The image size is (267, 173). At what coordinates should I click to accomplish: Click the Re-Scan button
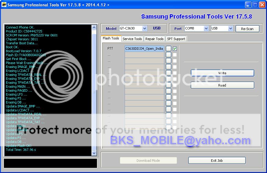click(x=247, y=29)
